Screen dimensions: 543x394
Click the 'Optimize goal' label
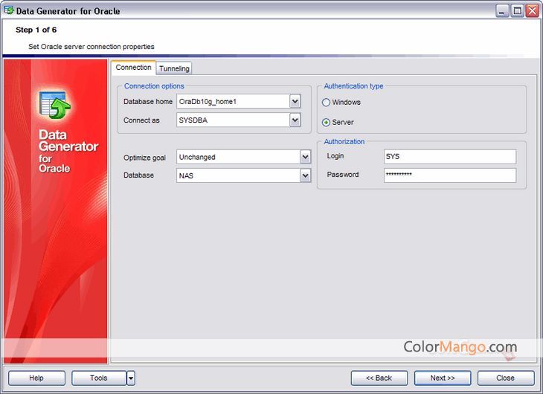144,158
